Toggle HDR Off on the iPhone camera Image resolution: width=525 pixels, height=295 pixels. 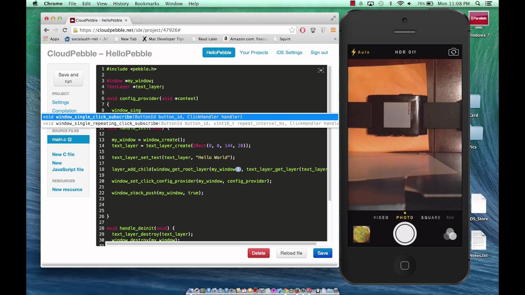click(x=405, y=52)
